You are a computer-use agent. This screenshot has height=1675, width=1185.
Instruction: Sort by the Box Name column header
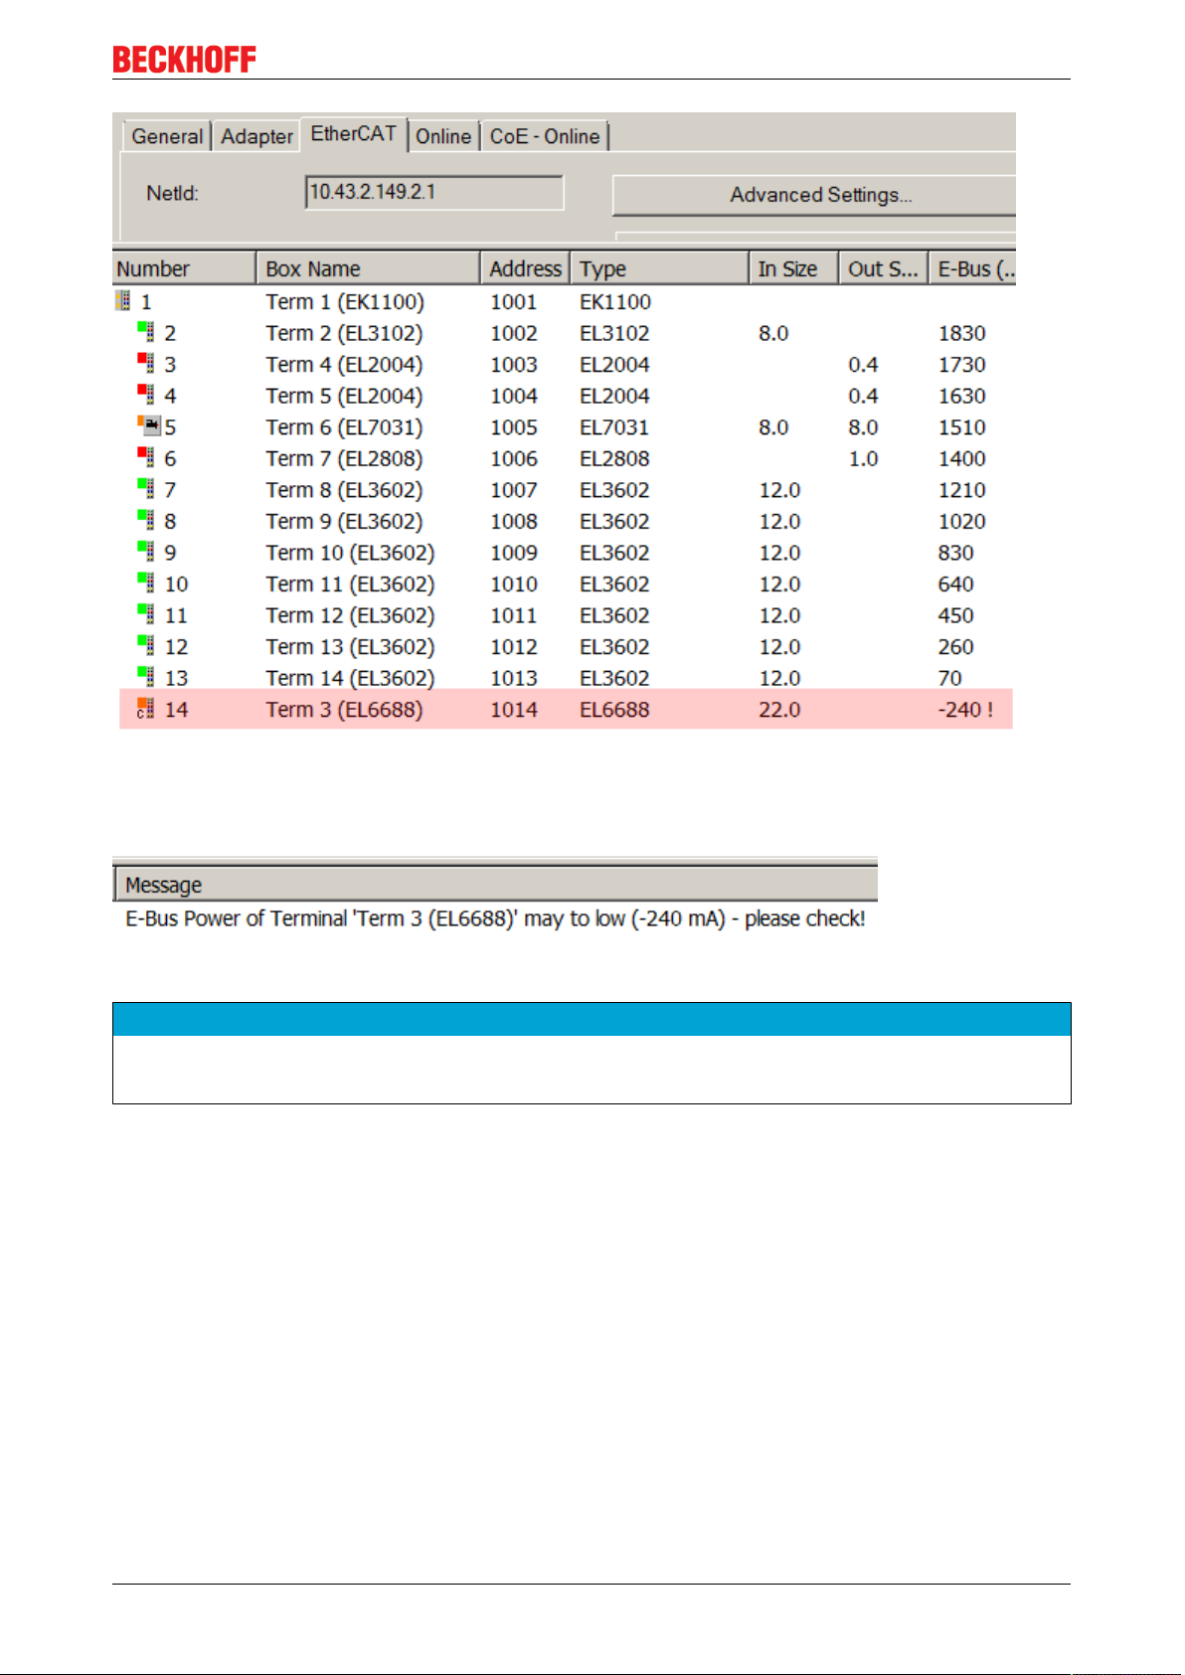368,268
